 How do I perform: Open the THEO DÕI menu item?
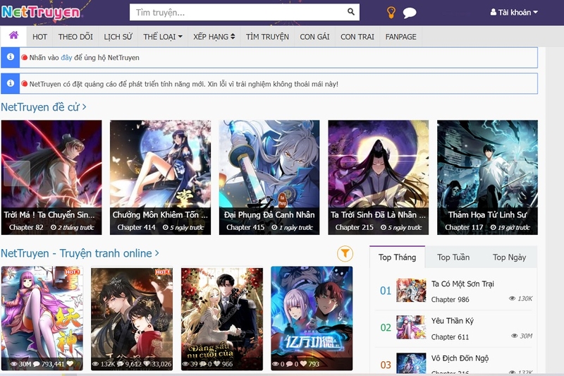point(75,37)
